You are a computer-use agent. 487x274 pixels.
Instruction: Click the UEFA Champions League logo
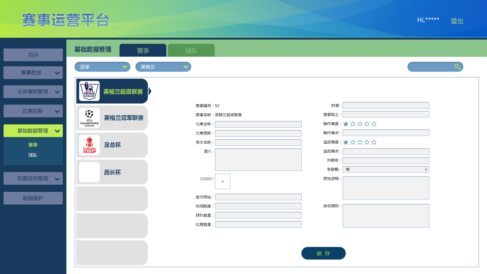pos(89,118)
